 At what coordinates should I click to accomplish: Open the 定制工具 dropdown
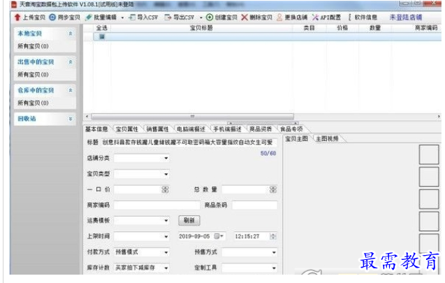pos(249,268)
